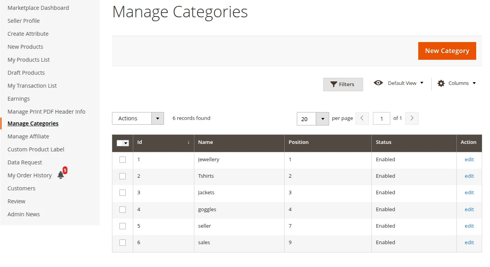Screen dimensions: 490x267
Task: Go to next page arrow
Action: pyautogui.click(x=412, y=118)
